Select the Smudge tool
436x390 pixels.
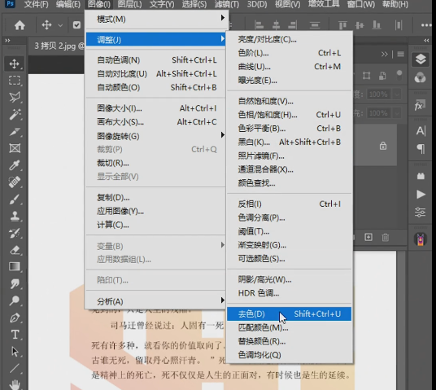point(15,283)
